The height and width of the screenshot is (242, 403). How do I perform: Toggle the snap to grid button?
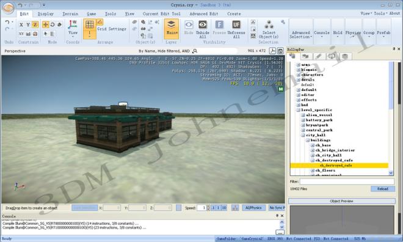point(89,24)
